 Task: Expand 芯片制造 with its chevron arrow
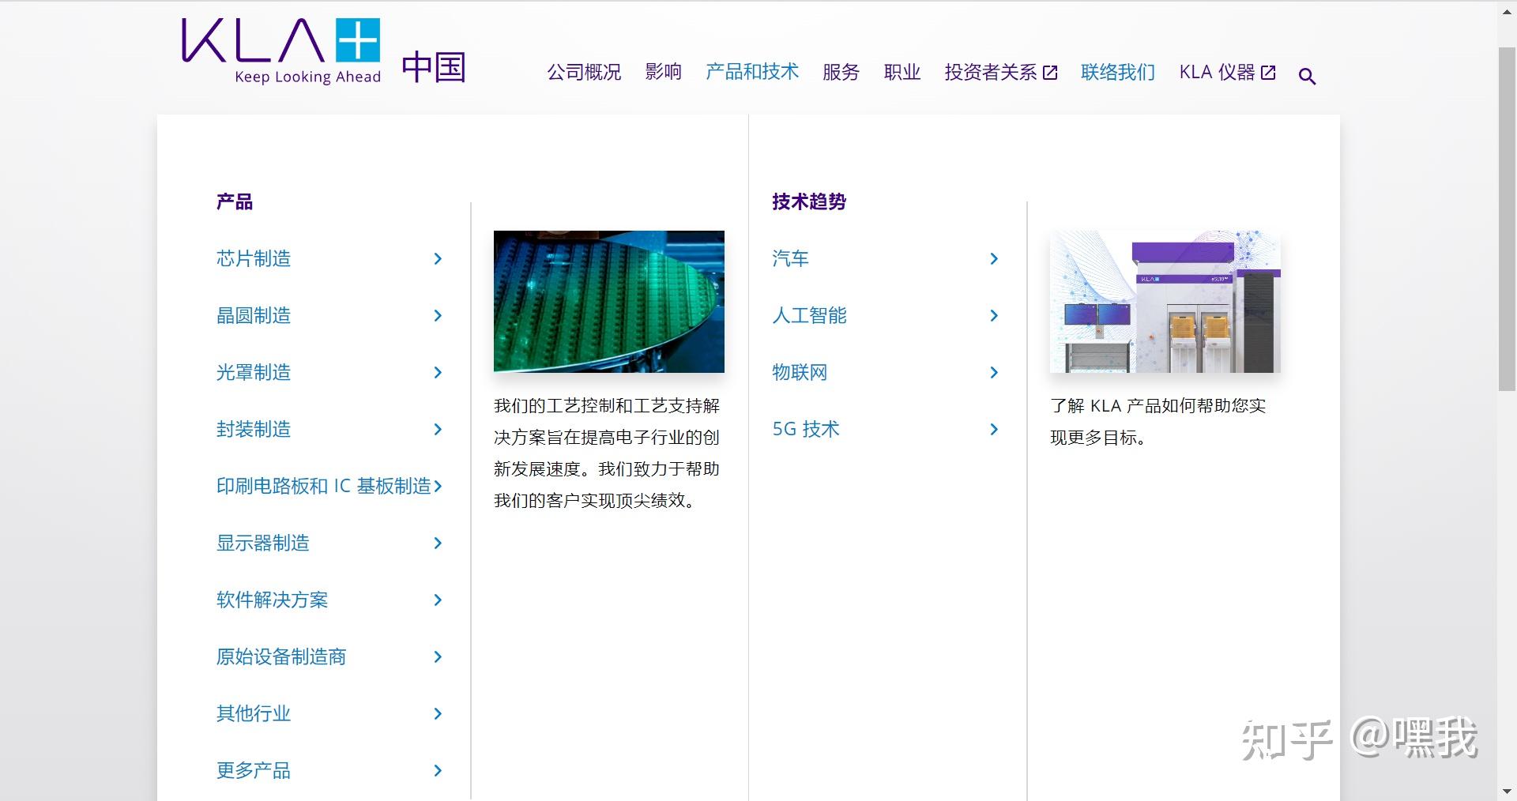coord(438,258)
